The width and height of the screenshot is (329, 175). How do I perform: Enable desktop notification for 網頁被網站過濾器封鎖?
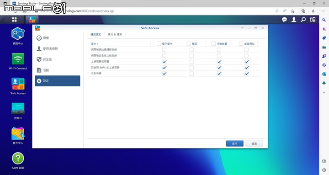(247, 50)
